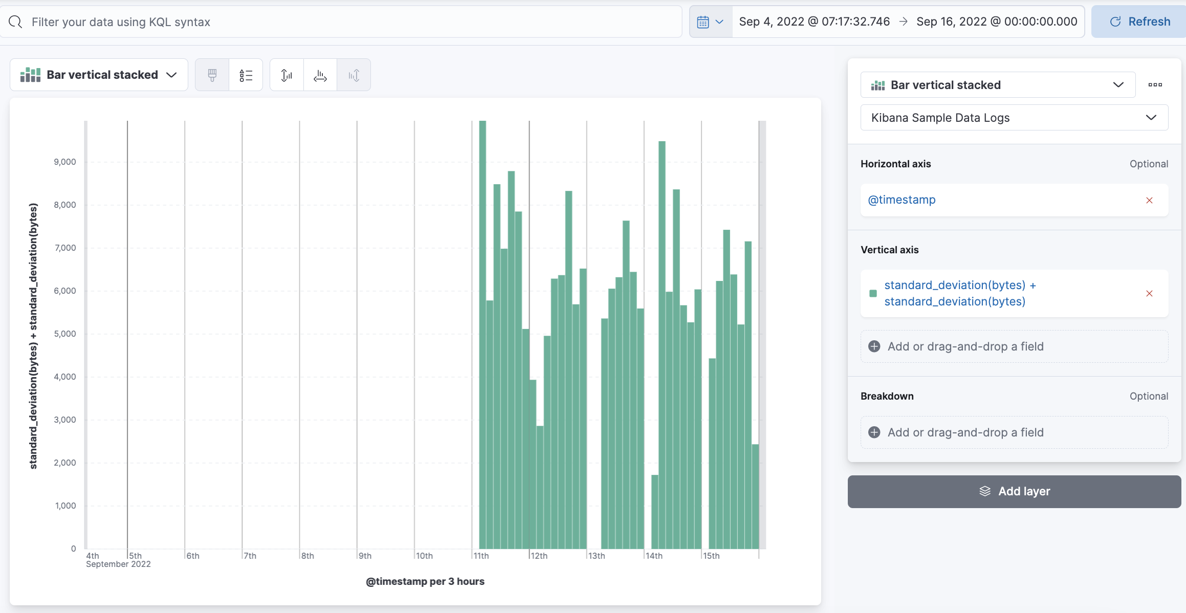Click the Refresh button
1186x613 pixels.
coord(1139,21)
